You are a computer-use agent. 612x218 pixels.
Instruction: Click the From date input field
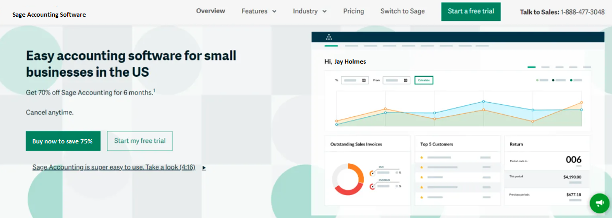pyautogui.click(x=397, y=80)
